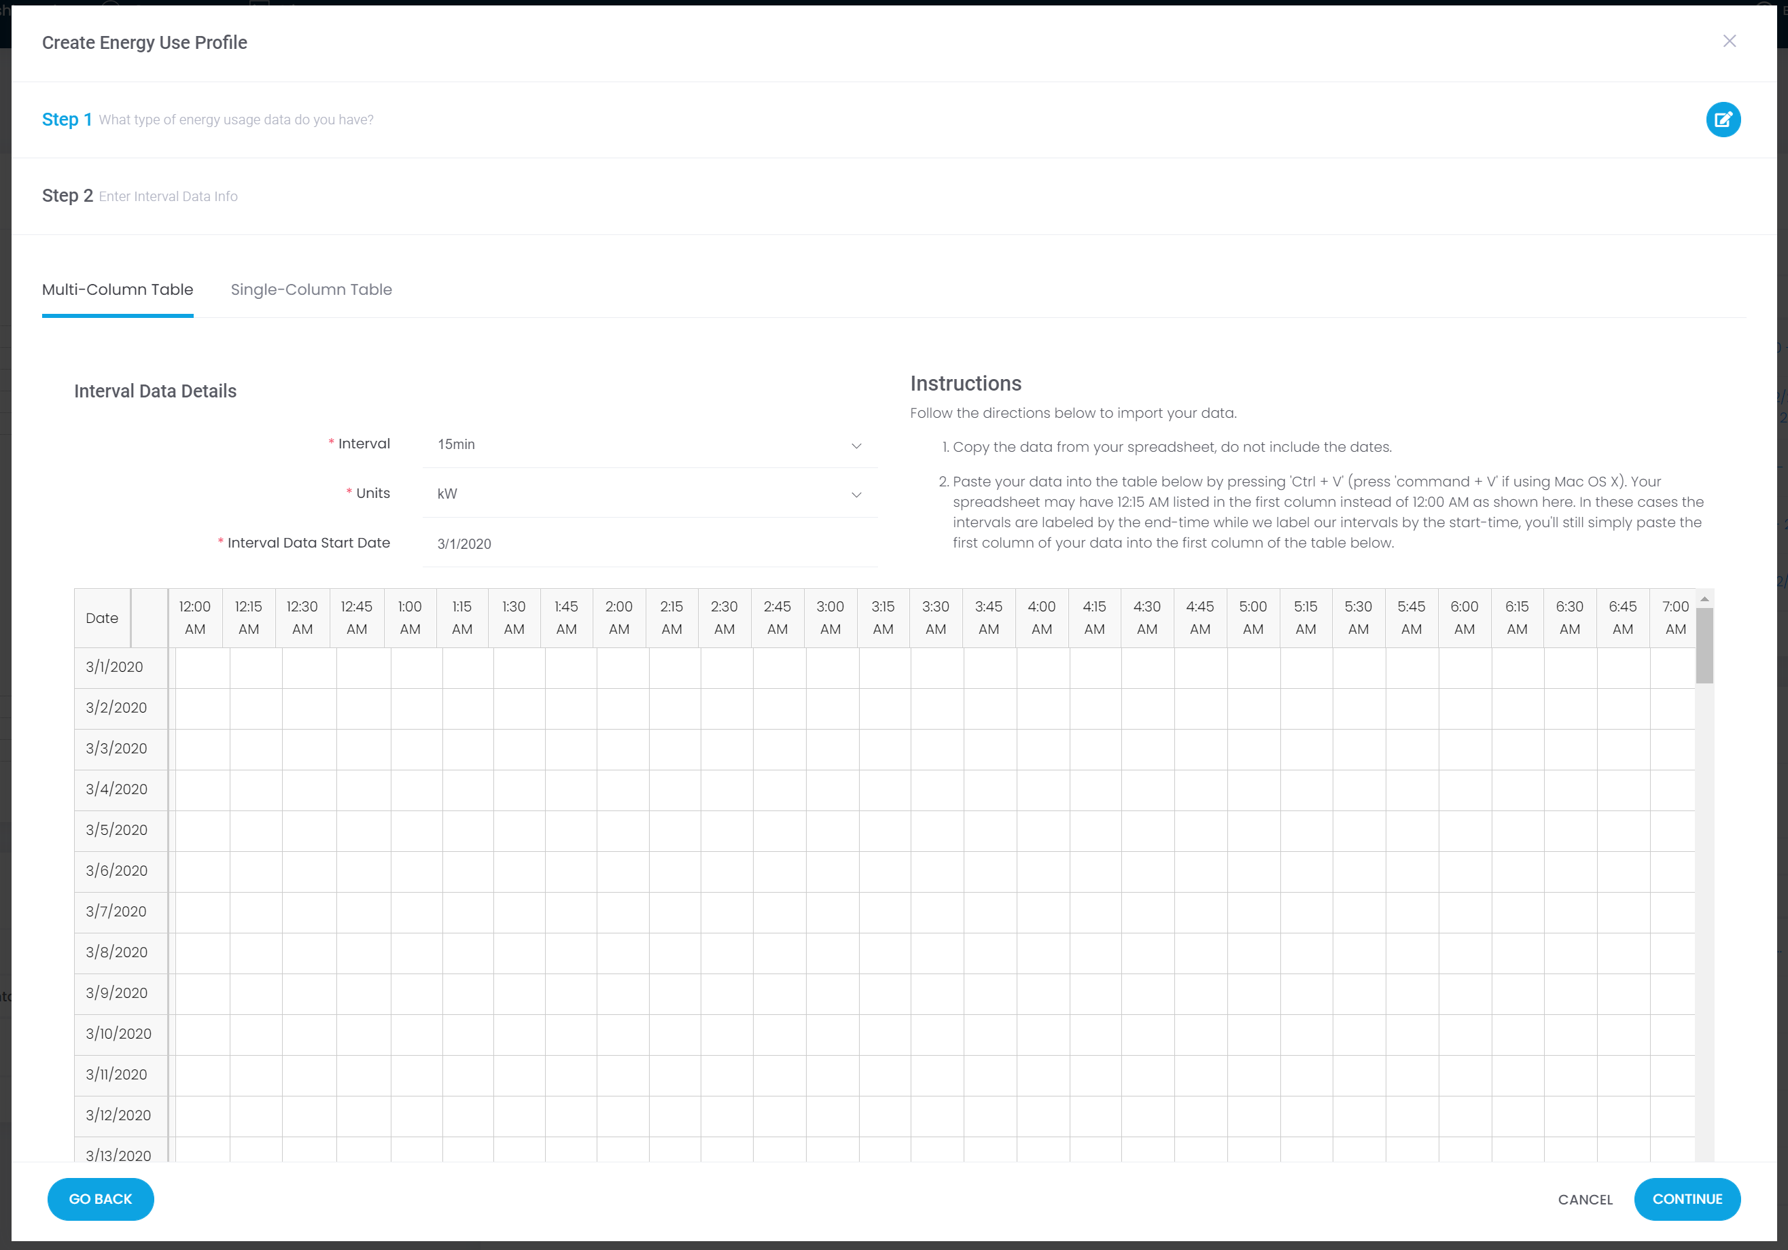This screenshot has width=1788, height=1250.
Task: Click the 3:00 AM column header
Action: pos(830,618)
